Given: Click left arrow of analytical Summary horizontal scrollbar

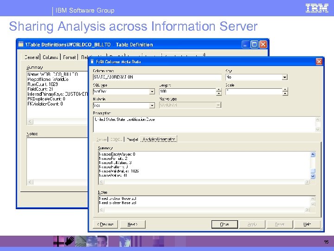Looking at the screenshot, I should [x=102, y=182].
